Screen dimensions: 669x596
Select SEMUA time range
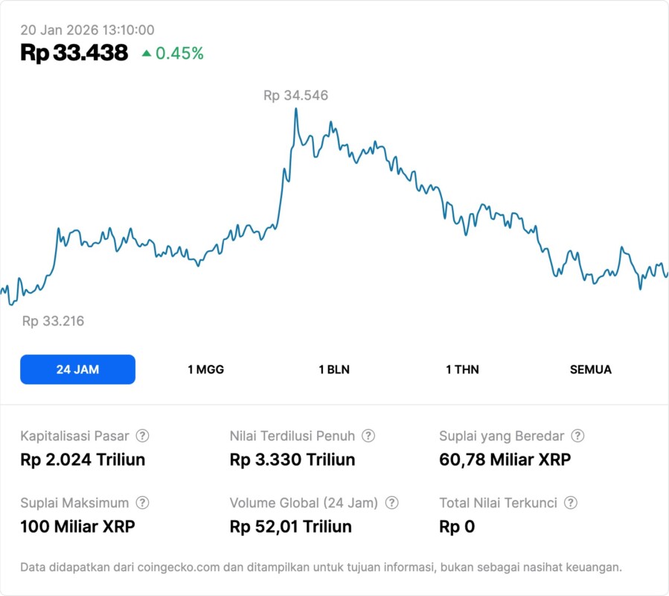point(591,370)
